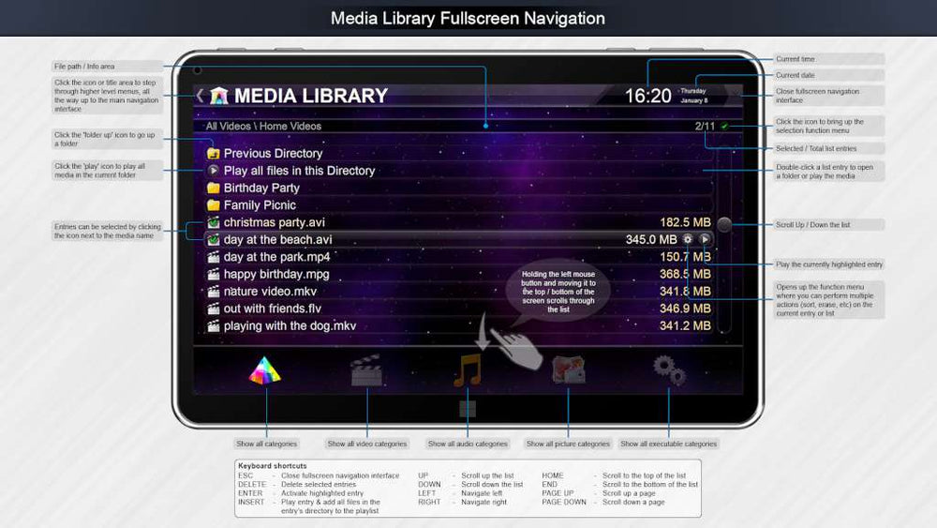Select out with friends.flv via its clapper icon
The image size is (937, 528).
[214, 309]
